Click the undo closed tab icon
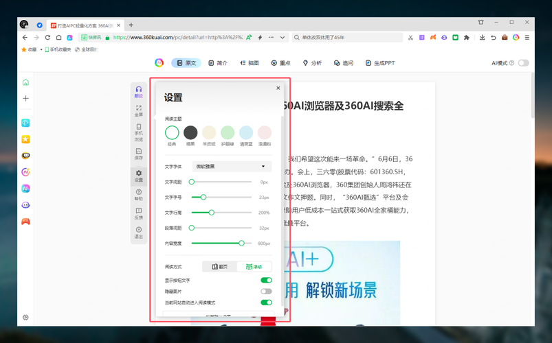This screenshot has height=343, width=552. pyautogui.click(x=493, y=37)
